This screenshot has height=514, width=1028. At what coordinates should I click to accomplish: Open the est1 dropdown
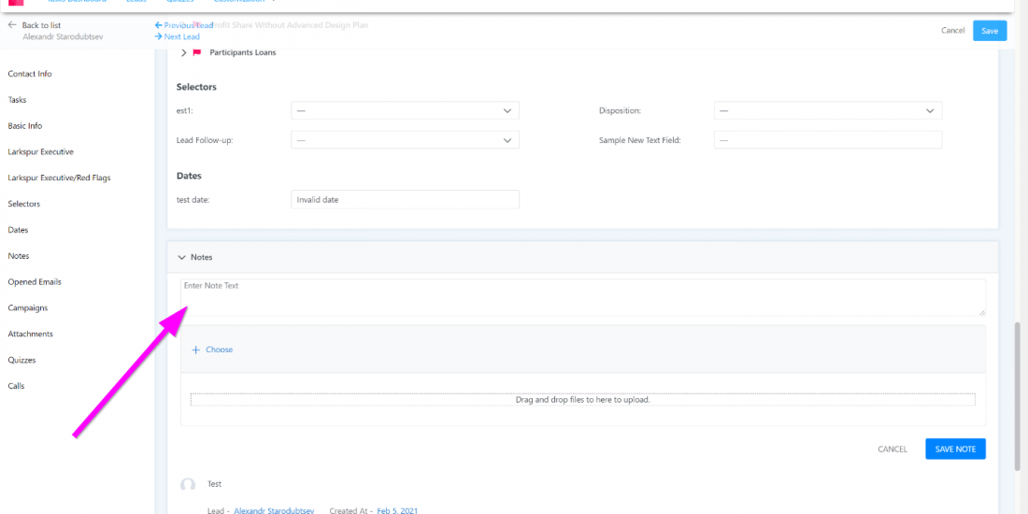405,110
